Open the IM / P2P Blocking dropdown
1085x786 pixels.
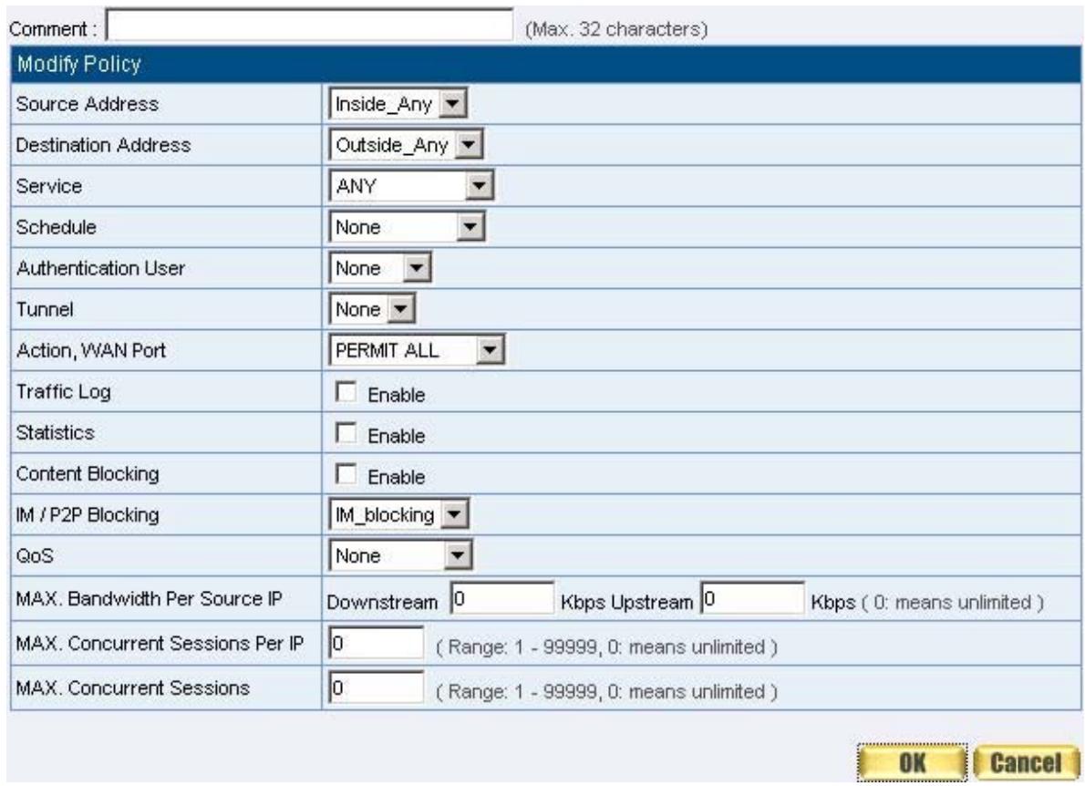(398, 514)
